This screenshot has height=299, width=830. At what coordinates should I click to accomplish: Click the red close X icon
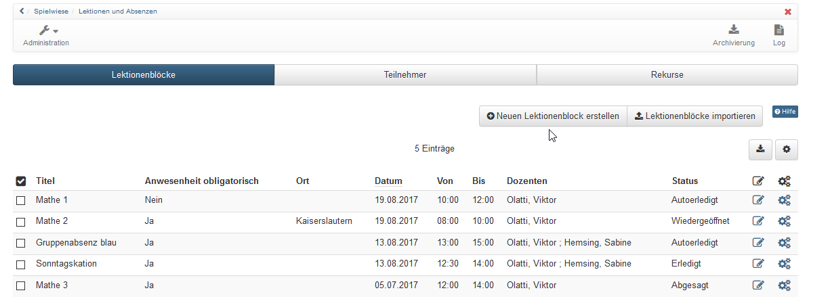coord(788,11)
